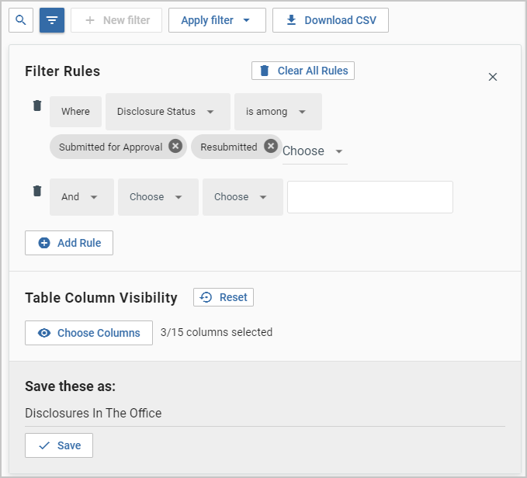Viewport: 527px width, 478px height.
Task: Remove the Submitted for Approval chip
Action: click(x=175, y=147)
